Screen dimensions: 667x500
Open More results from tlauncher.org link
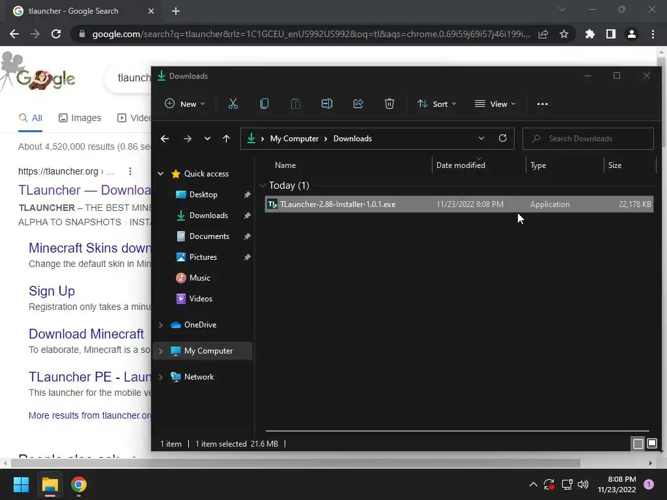pos(90,415)
